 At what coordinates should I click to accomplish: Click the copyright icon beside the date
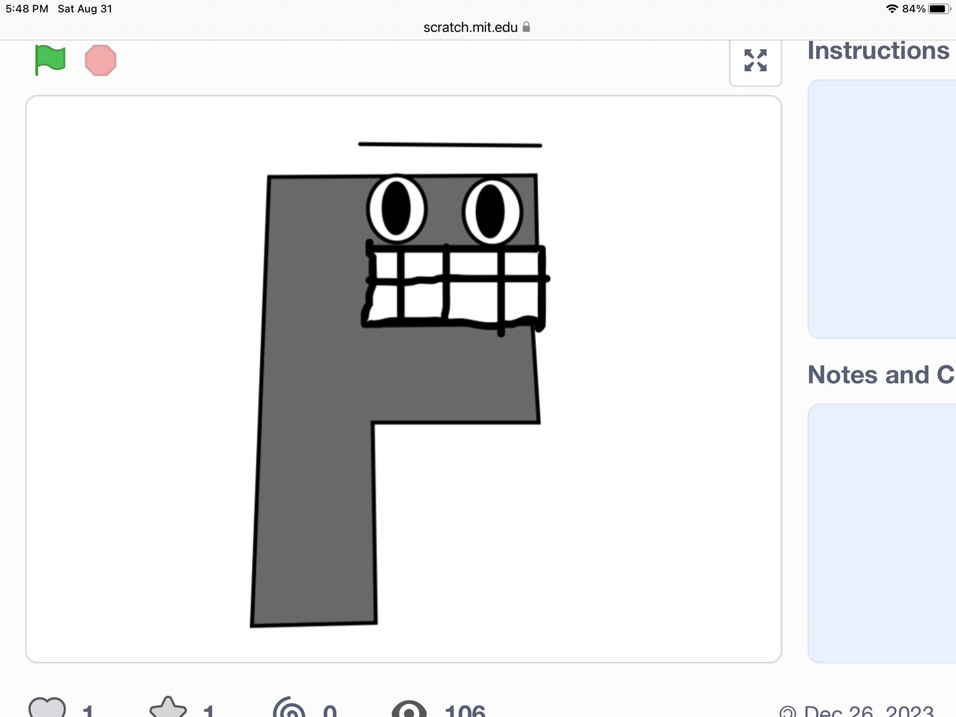[788, 712]
